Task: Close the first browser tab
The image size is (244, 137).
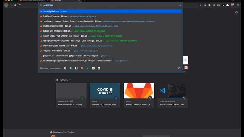Action: click(x=48, y=0)
